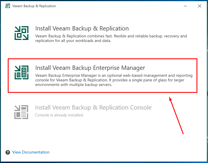Click the red arrow annotation
The height and width of the screenshot is (163, 208).
pyautogui.click(x=176, y=115)
